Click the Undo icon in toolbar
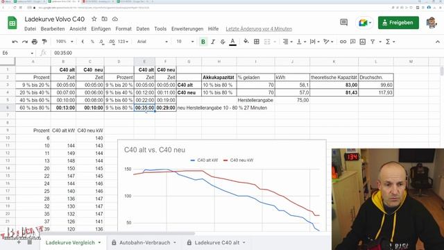Screen dimensions: 444x250 [x=15, y=42]
